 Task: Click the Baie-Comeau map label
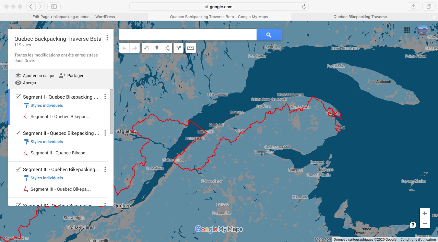point(217,94)
